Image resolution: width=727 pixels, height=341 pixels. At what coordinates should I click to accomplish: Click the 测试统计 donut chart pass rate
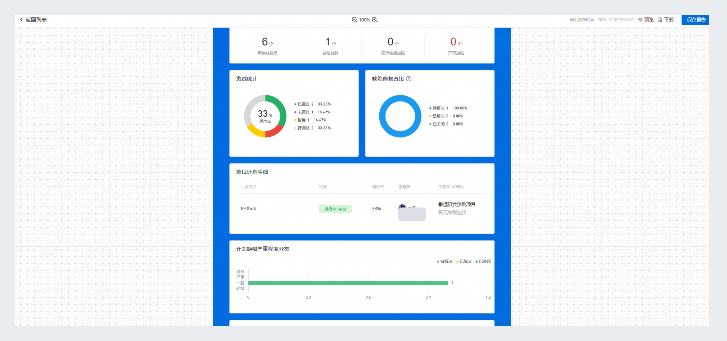[x=265, y=116]
